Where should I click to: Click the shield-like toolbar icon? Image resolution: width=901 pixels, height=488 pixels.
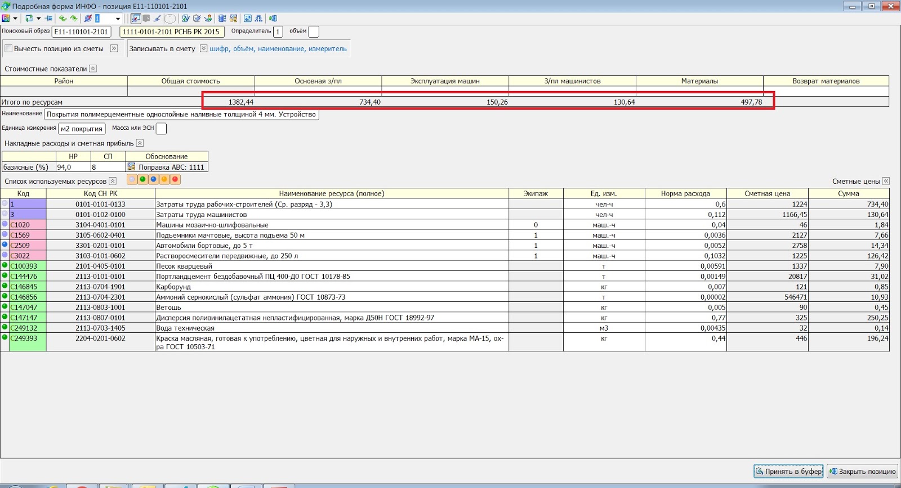197,19
